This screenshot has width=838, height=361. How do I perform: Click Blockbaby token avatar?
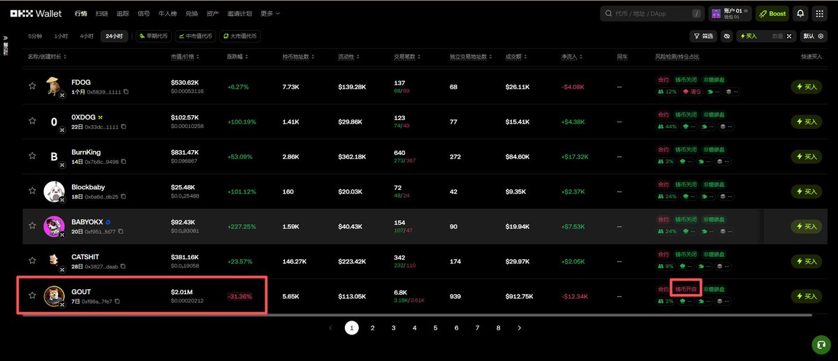[x=54, y=191]
